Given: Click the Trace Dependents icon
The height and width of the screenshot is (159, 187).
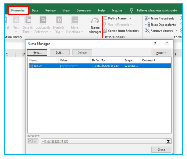Looking at the screenshot, I should (148, 25).
